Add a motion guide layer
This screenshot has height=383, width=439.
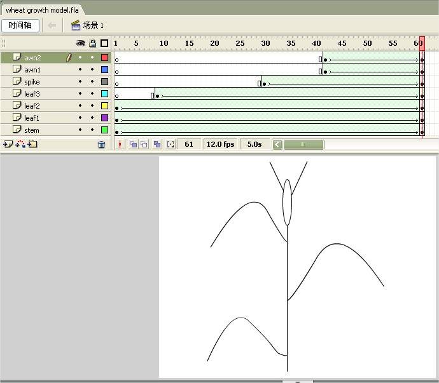tap(20, 144)
